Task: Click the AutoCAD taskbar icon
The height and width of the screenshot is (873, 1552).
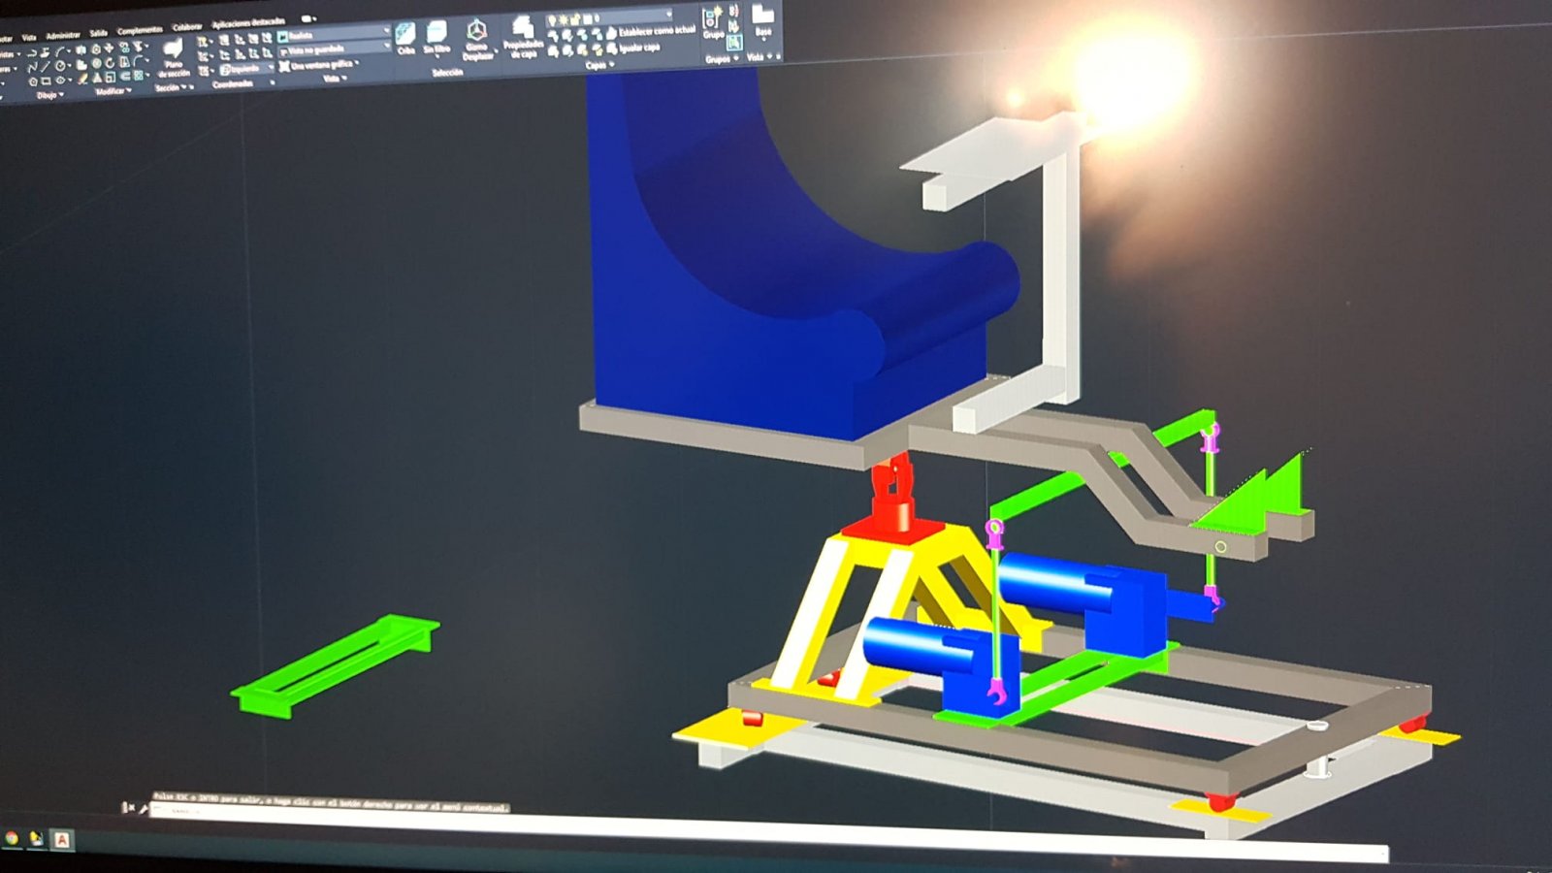Action: point(62,840)
